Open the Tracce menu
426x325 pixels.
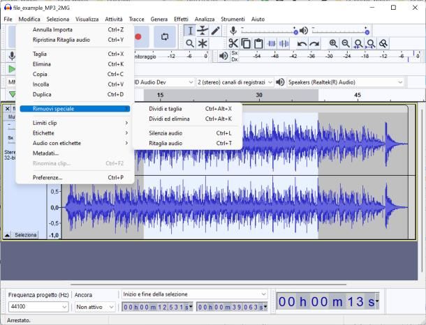click(136, 20)
